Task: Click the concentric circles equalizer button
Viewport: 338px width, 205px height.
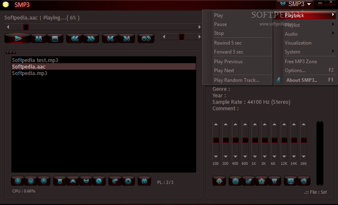Action: [x=235, y=181]
